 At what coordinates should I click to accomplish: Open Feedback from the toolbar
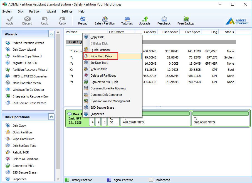coord(164,21)
